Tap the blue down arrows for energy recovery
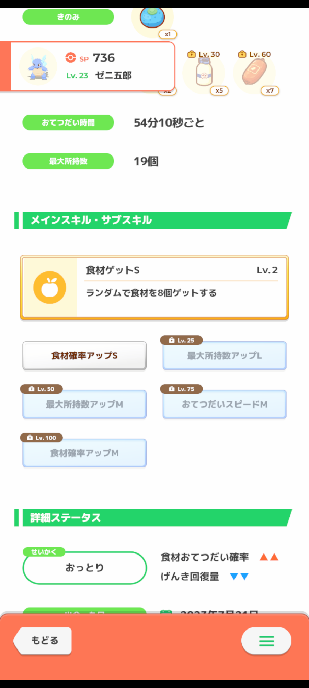Viewport: 309px width, 688px height. pos(239,576)
